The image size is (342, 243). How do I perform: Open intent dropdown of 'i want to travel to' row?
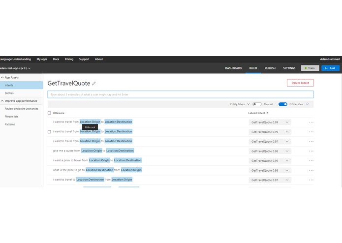click(x=270, y=180)
